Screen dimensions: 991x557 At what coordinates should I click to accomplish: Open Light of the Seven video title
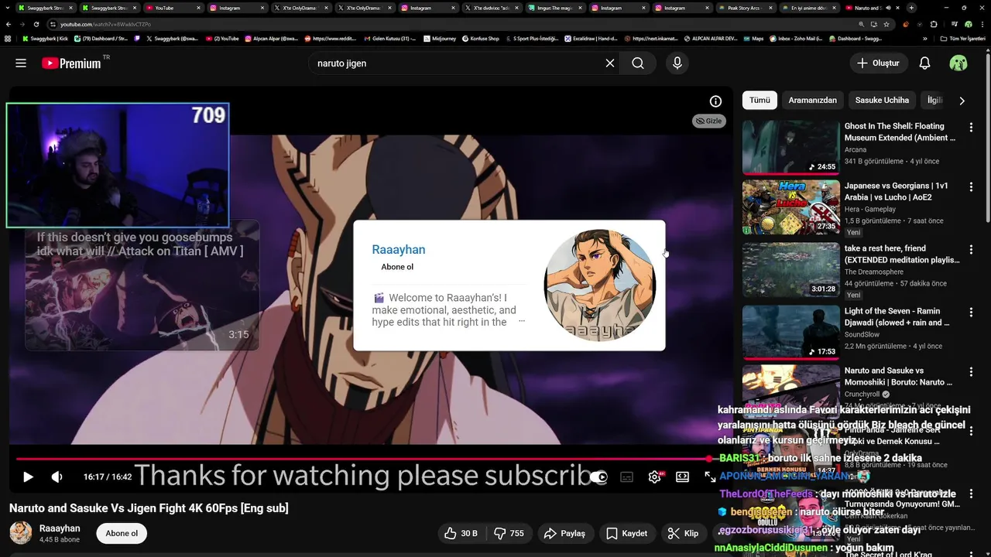898,316
